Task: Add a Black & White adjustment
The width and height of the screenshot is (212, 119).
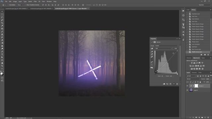Action: 196,66
